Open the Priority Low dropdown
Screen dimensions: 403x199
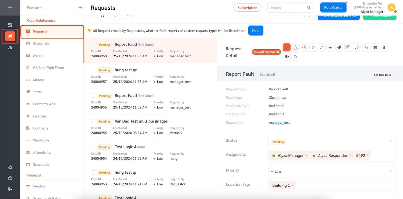[x=332, y=171]
